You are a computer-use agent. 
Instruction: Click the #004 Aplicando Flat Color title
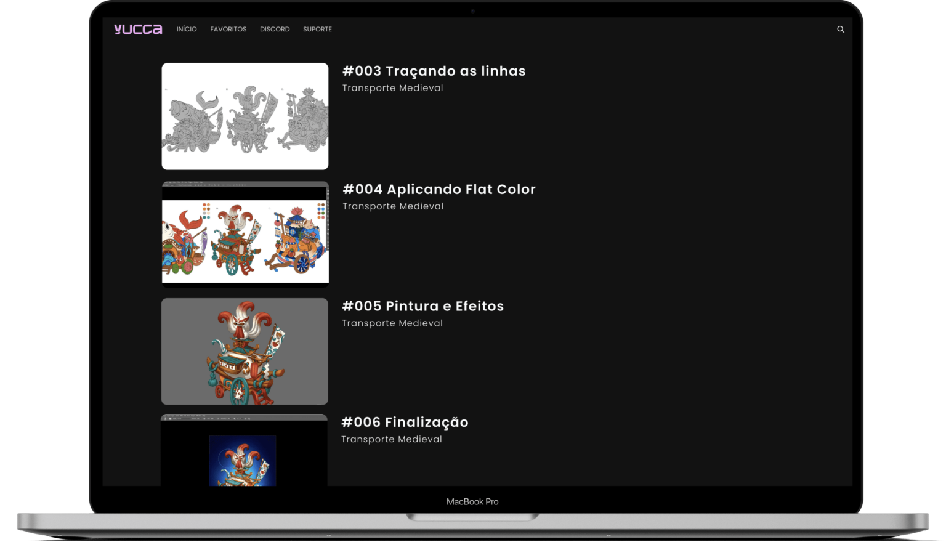pyautogui.click(x=439, y=189)
